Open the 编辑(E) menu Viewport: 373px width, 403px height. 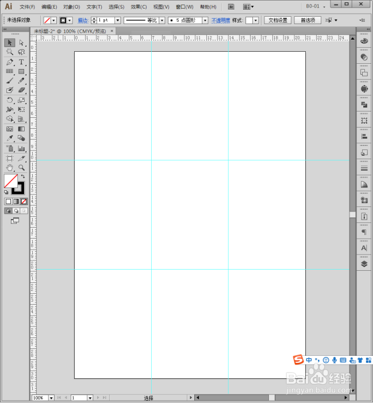click(x=49, y=7)
